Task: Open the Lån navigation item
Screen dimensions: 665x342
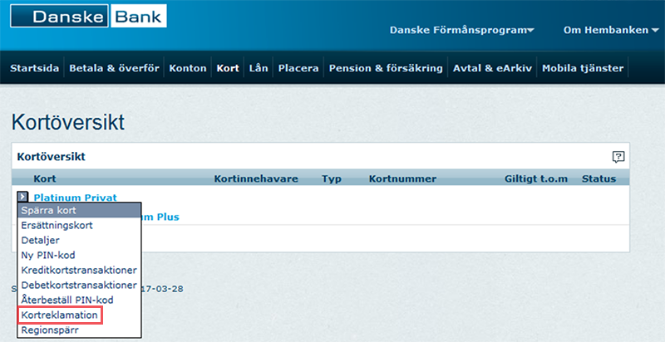Action: (259, 68)
